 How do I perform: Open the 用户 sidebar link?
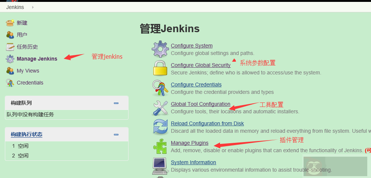coord(22,35)
